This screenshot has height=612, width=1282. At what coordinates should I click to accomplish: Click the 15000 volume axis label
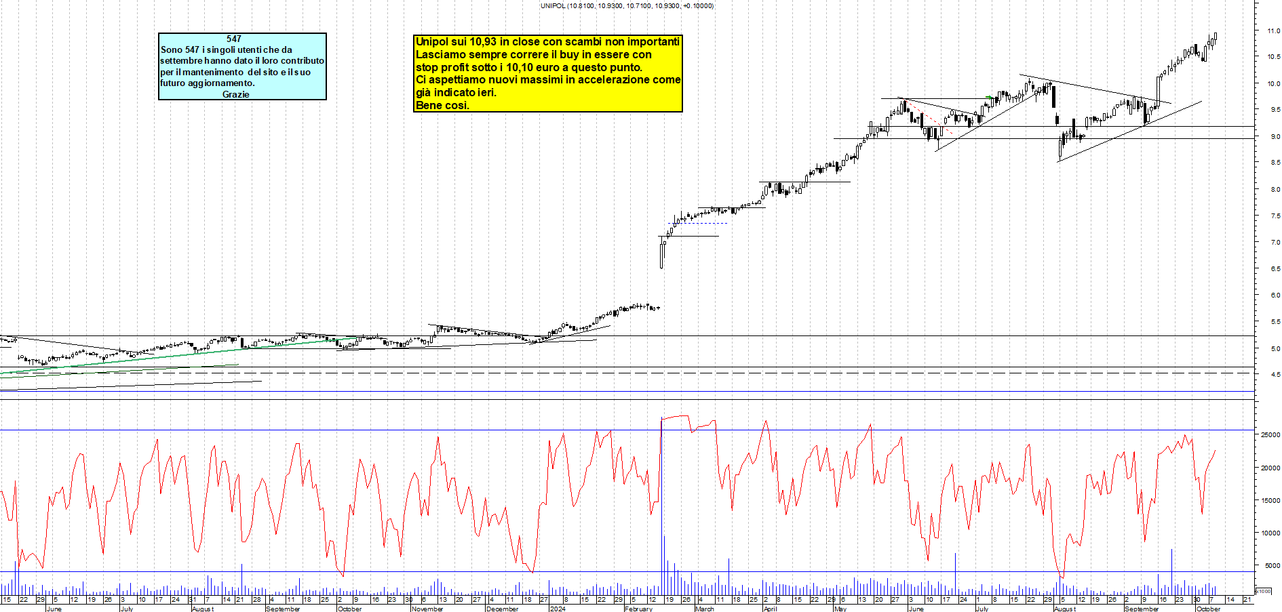[x=1270, y=501]
